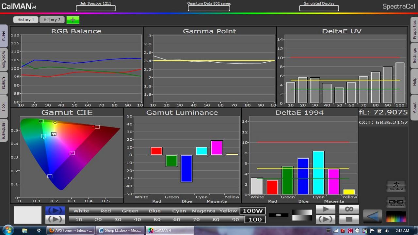This screenshot has width=418, height=235.
Task: Click the grayscale gradient pattern icon
Action: [x=302, y=215]
